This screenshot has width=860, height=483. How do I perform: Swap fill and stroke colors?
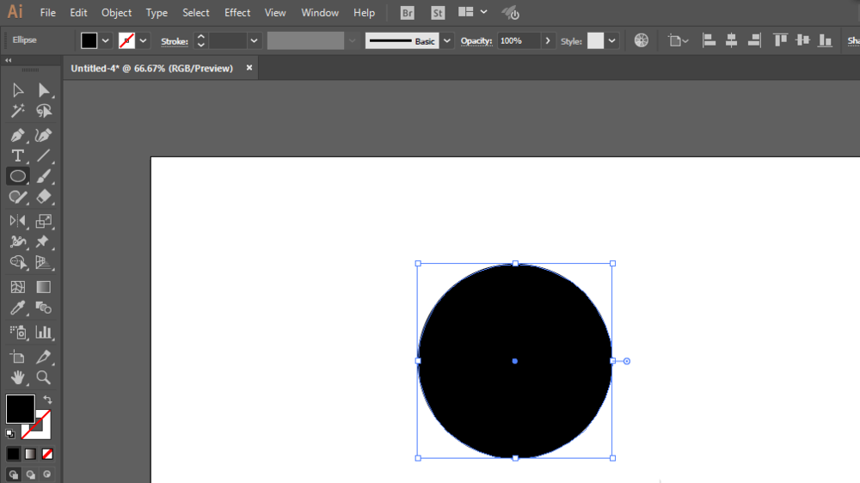point(47,400)
